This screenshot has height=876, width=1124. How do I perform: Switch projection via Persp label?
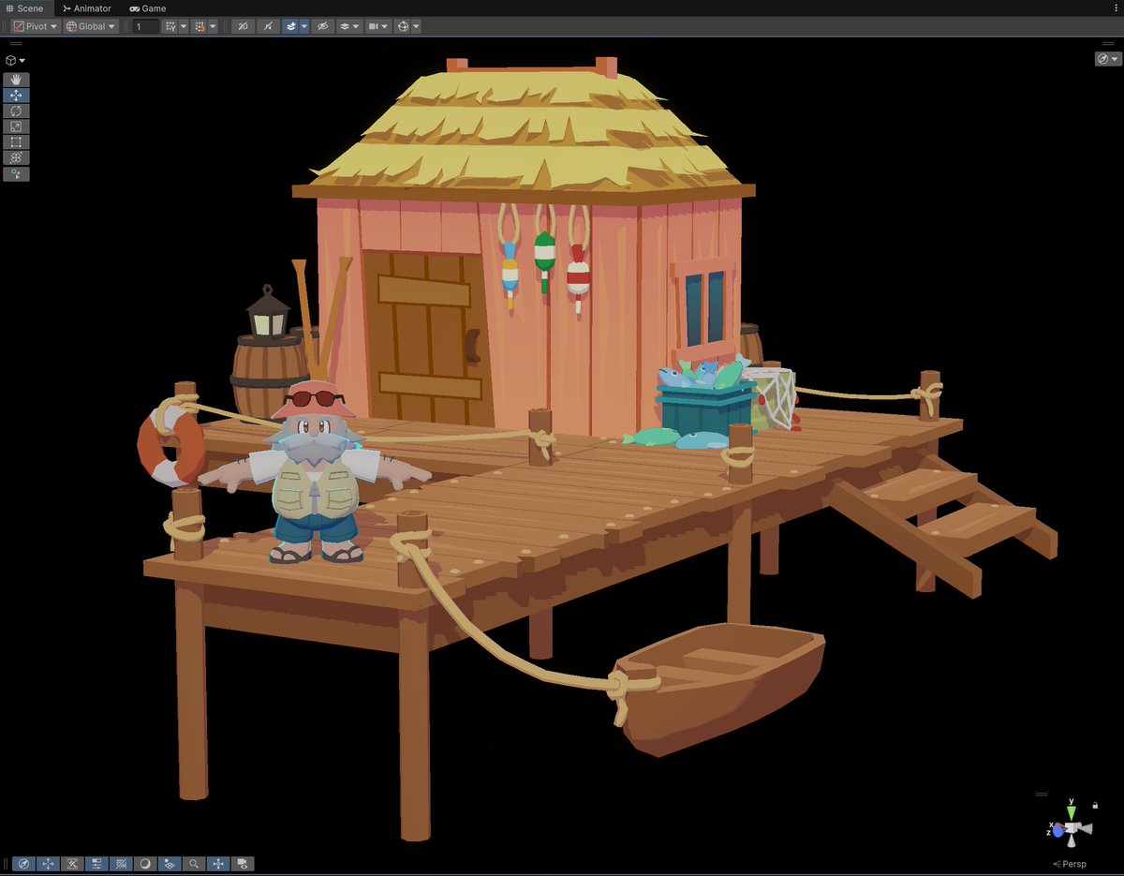tap(1069, 863)
